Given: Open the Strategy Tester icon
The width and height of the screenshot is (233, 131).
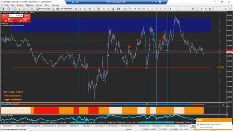Looking at the screenshot, I should coord(32,9).
